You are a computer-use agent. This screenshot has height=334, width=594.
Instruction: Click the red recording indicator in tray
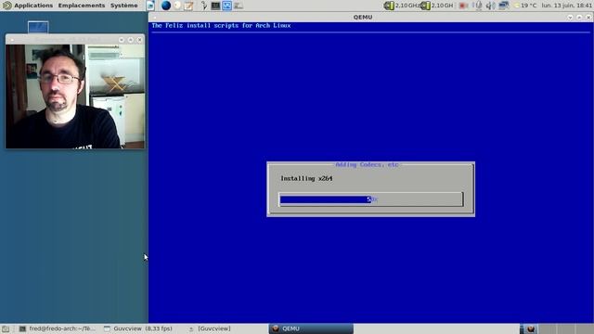[x=463, y=6]
